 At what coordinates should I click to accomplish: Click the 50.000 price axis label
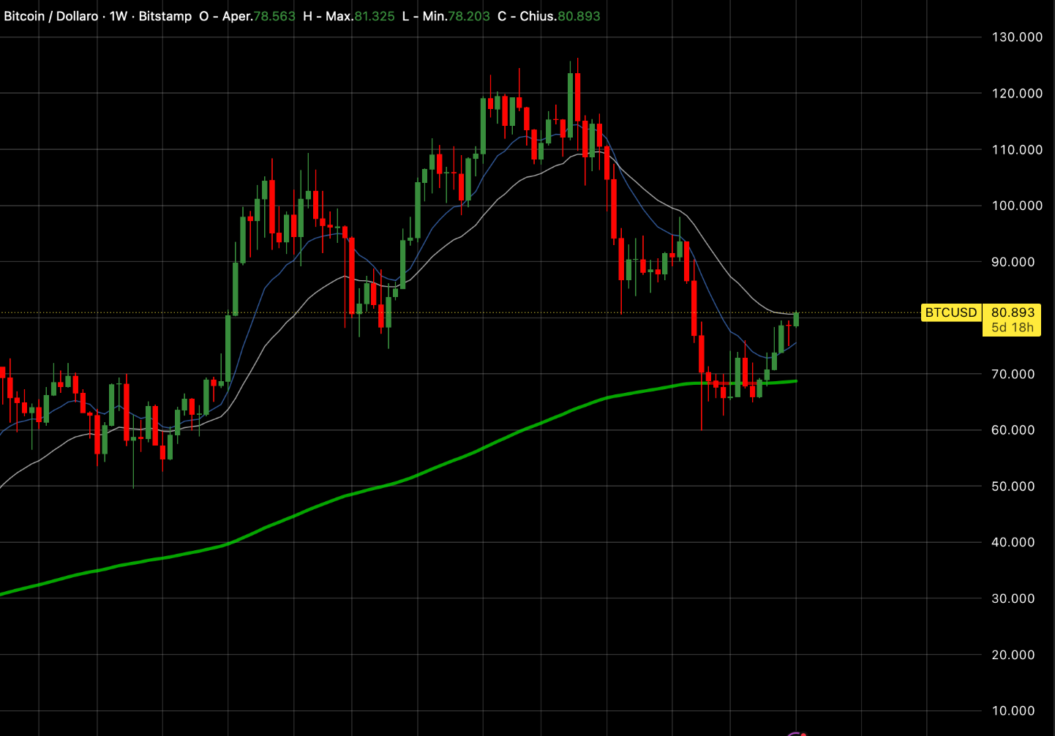point(1013,487)
